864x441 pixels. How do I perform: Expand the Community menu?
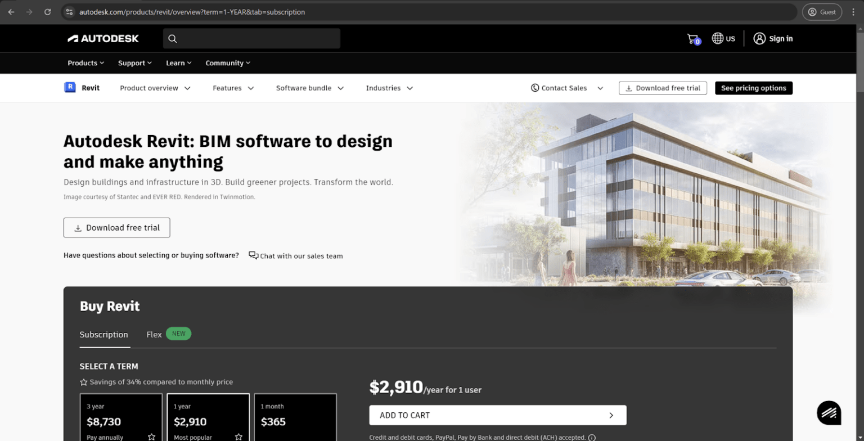[228, 63]
